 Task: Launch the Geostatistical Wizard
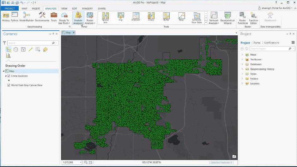pos(227,18)
